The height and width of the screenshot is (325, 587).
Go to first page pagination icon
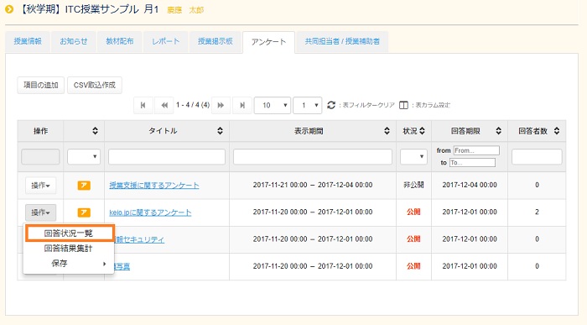(x=143, y=105)
